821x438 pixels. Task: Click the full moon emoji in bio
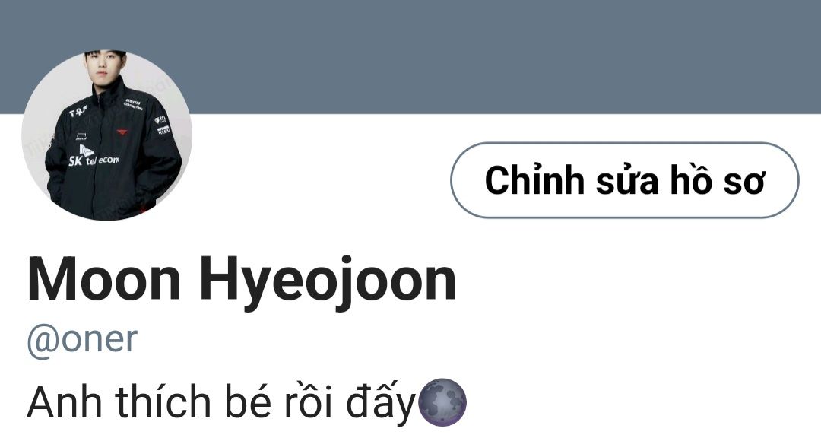443,402
